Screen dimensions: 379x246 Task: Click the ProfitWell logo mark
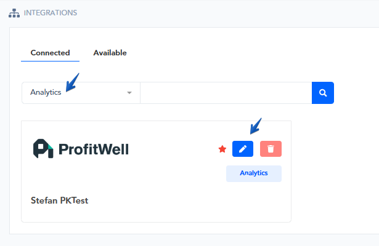tap(43, 149)
